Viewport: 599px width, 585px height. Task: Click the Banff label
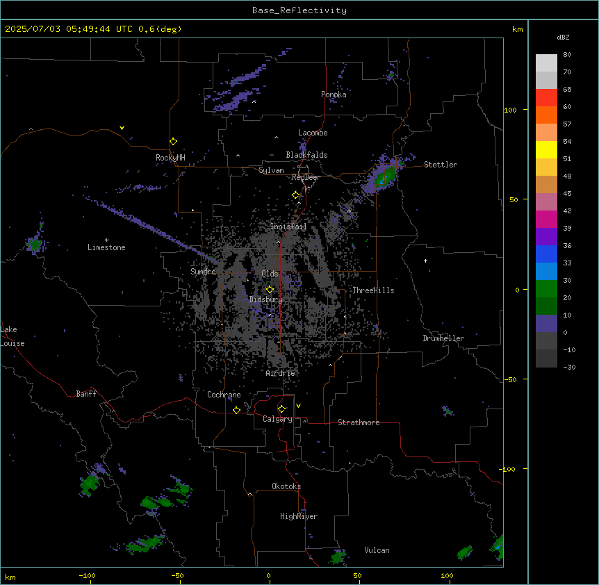click(86, 394)
